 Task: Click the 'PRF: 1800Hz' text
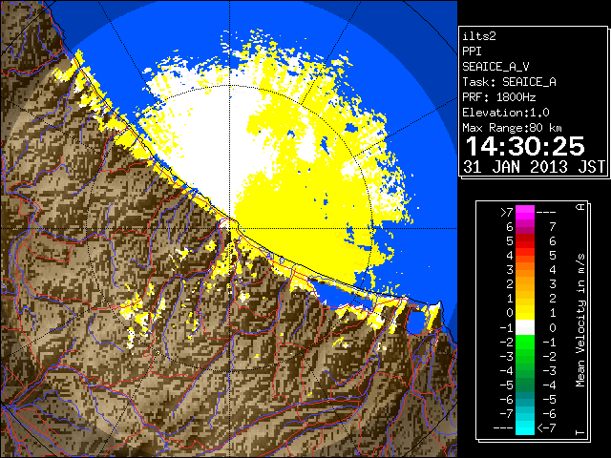(498, 97)
